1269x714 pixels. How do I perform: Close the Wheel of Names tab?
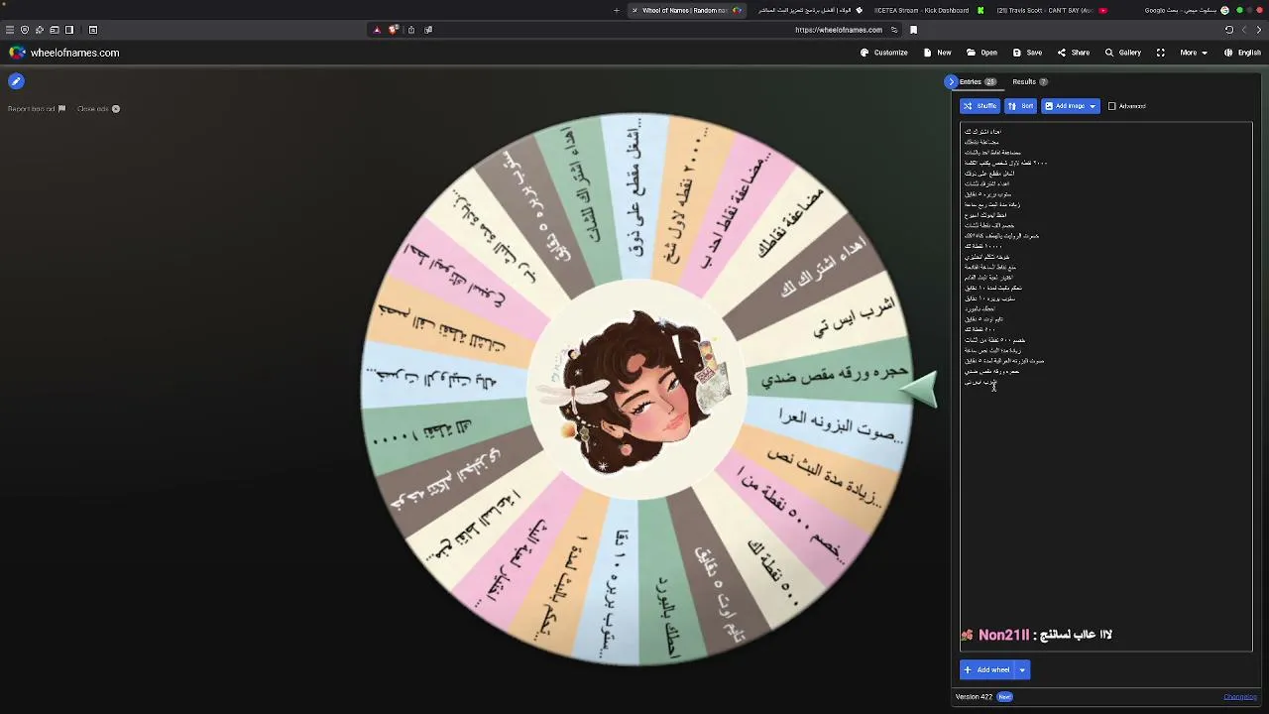(x=634, y=10)
